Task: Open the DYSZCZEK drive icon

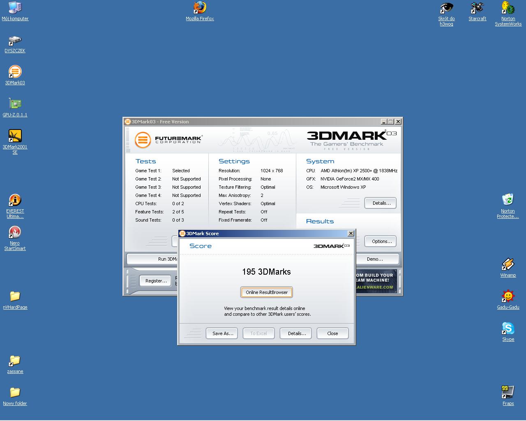Action: 15,44
